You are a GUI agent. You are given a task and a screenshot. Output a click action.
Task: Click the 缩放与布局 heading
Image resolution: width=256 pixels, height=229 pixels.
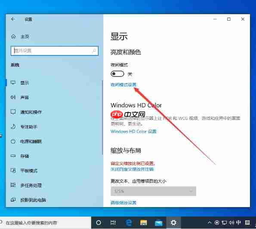click(126, 150)
